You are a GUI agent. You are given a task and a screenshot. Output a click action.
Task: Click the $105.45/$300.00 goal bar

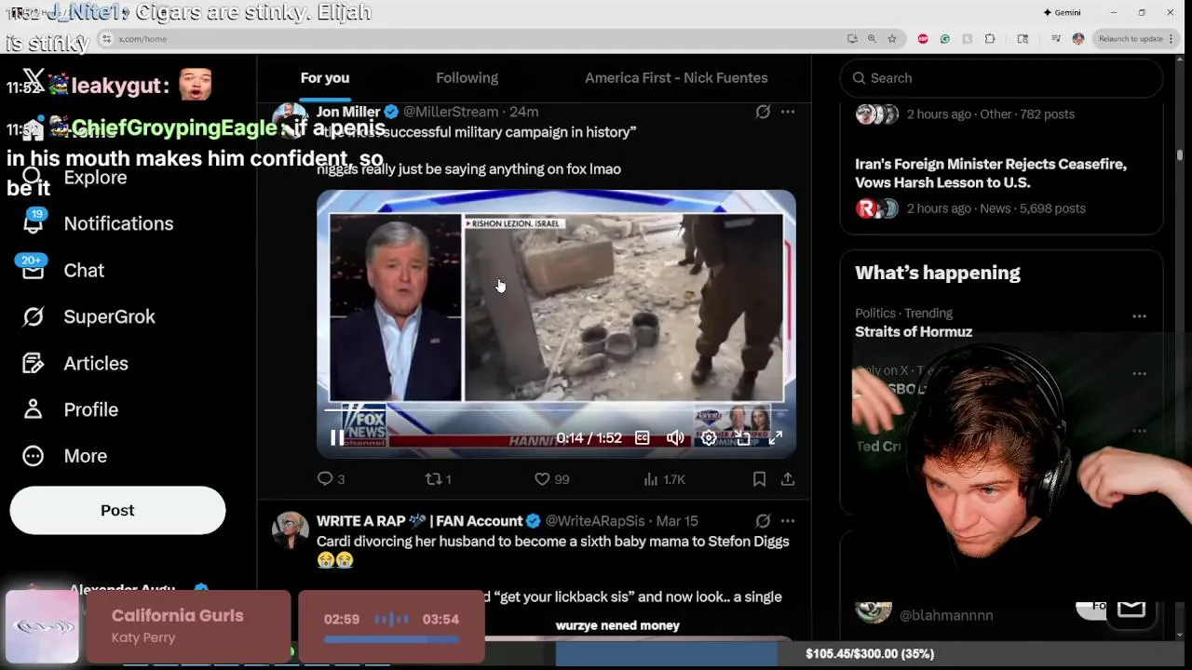tap(869, 654)
